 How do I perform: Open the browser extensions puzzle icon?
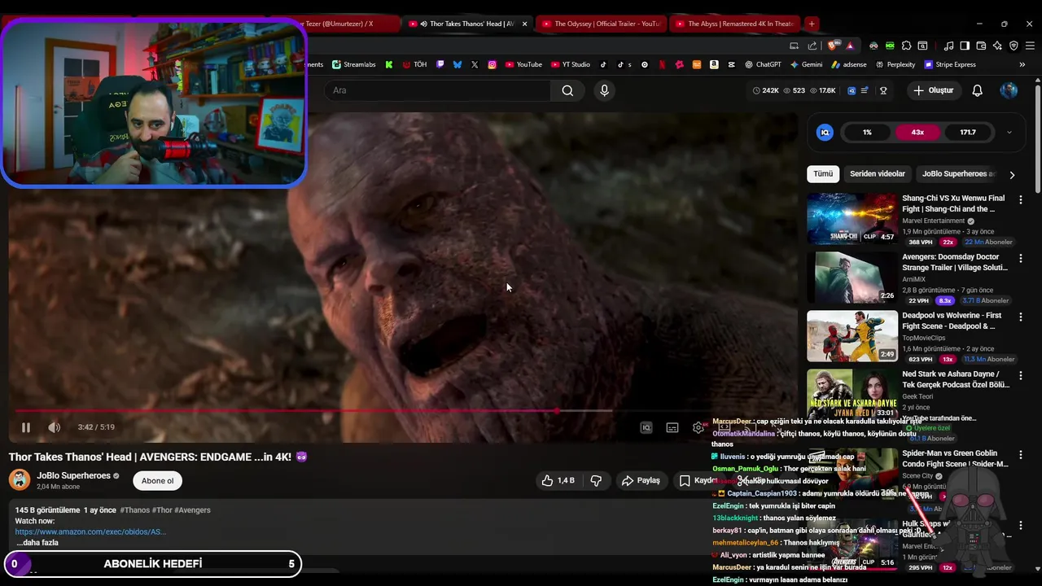(906, 46)
